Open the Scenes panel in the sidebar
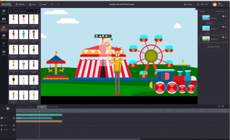Viewport: 230px width, 140px height. (4, 11)
